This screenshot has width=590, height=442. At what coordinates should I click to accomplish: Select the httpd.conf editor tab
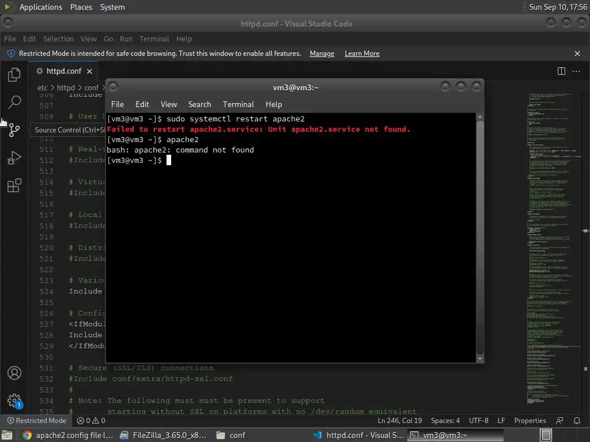pyautogui.click(x=63, y=71)
